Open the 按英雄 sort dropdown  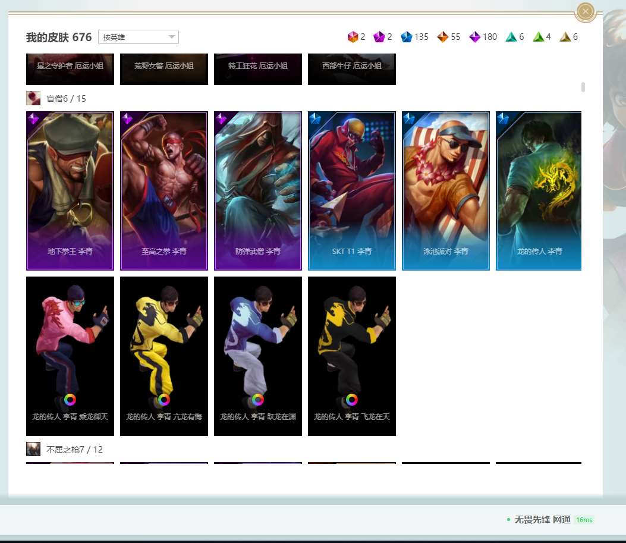(138, 37)
